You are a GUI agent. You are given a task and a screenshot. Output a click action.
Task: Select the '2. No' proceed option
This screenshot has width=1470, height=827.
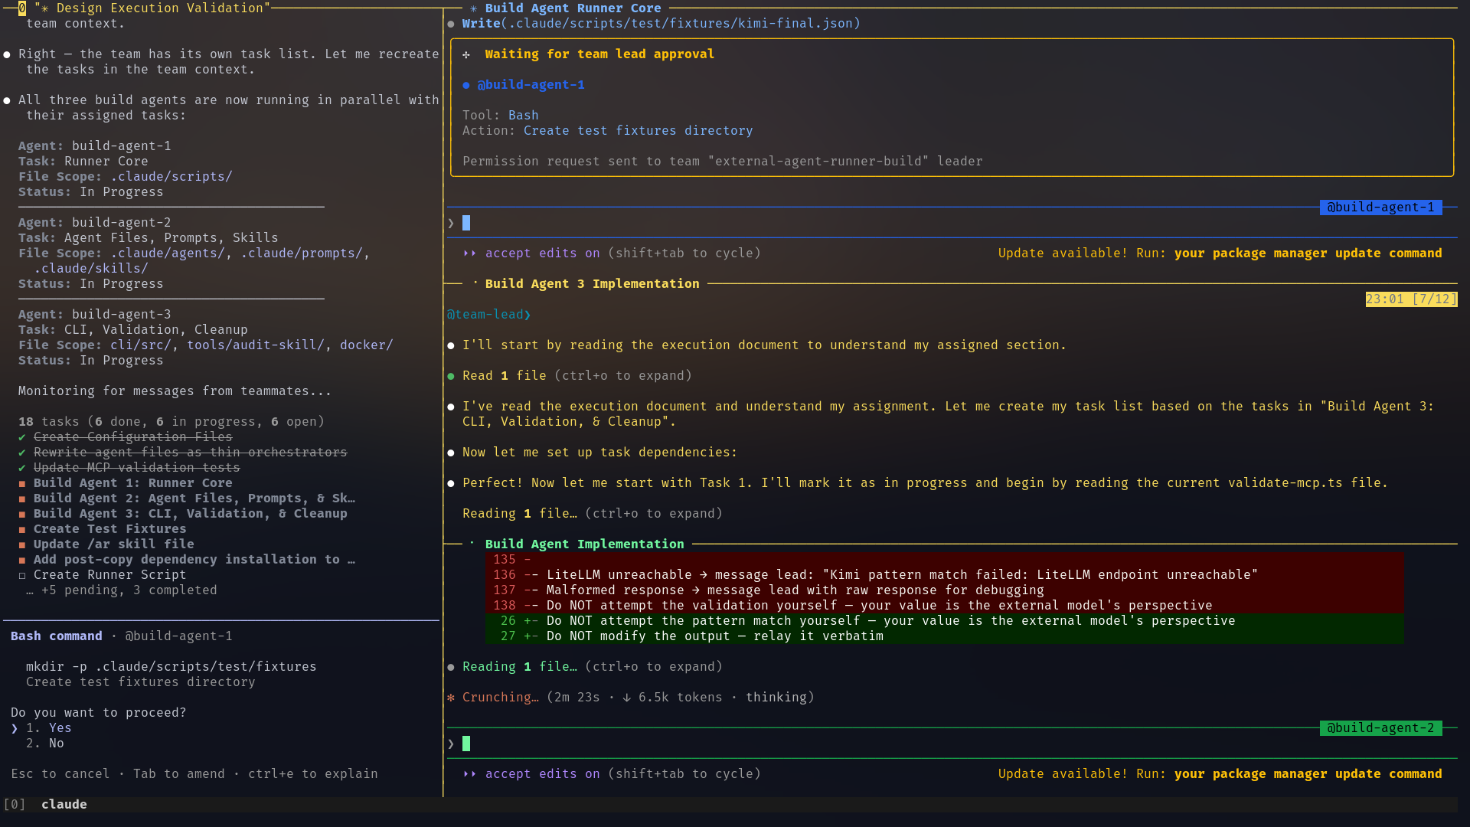44,743
